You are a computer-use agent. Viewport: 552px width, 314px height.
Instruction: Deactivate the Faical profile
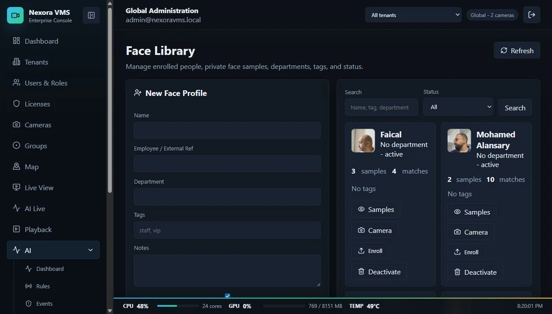pos(379,272)
